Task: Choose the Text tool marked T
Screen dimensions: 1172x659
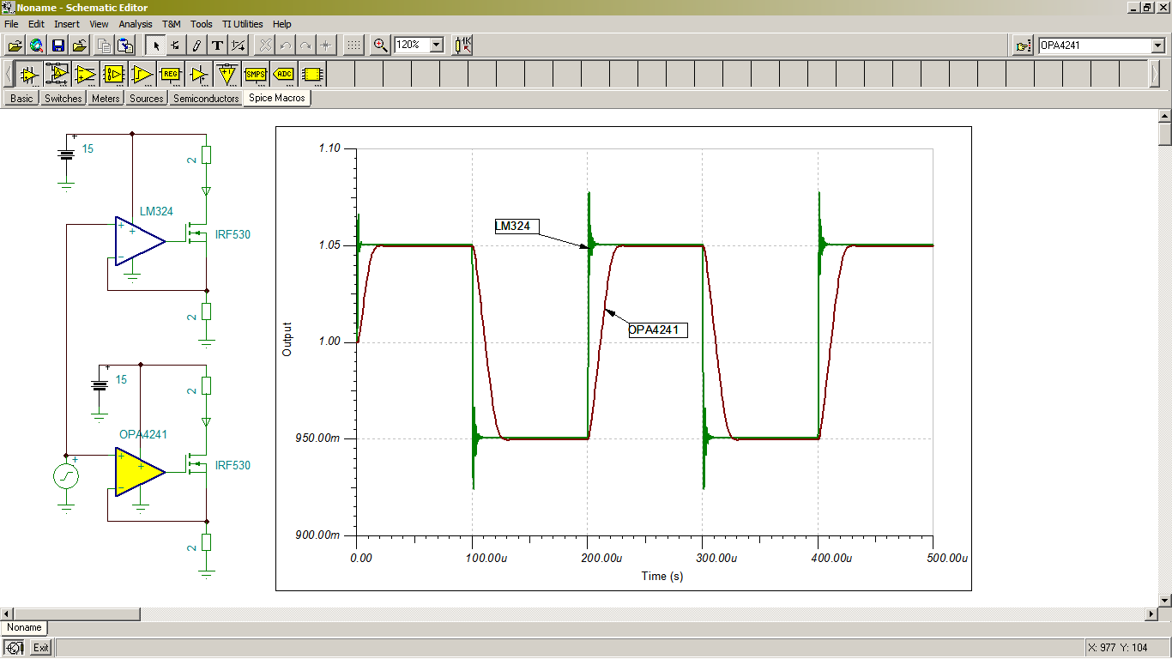Action: [x=217, y=45]
